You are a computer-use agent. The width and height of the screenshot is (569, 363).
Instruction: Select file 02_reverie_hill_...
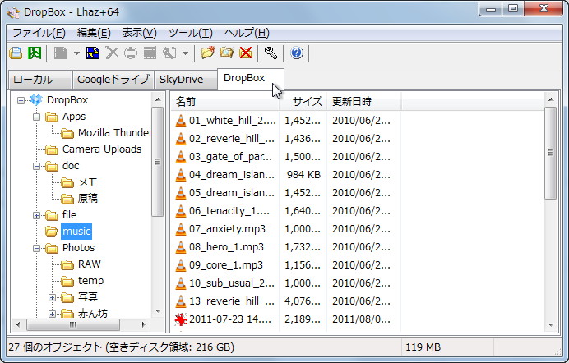click(232, 139)
